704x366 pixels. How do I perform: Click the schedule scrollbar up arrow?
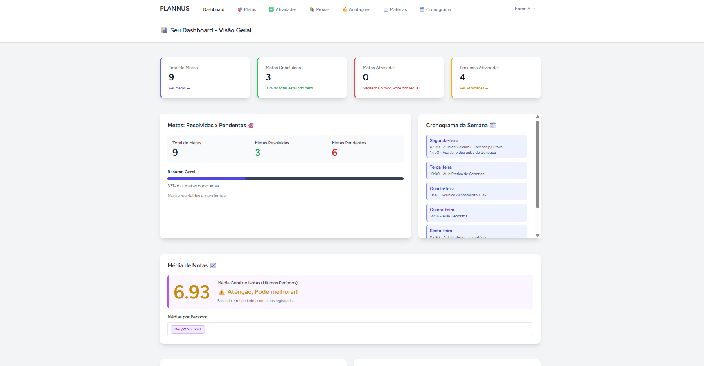(537, 117)
